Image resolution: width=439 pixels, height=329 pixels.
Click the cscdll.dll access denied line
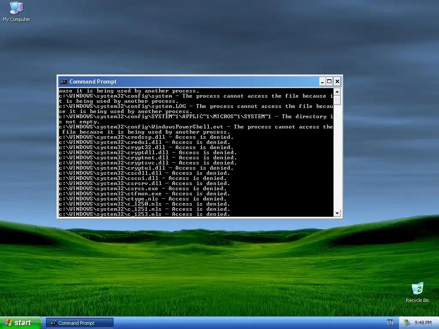tap(144, 173)
